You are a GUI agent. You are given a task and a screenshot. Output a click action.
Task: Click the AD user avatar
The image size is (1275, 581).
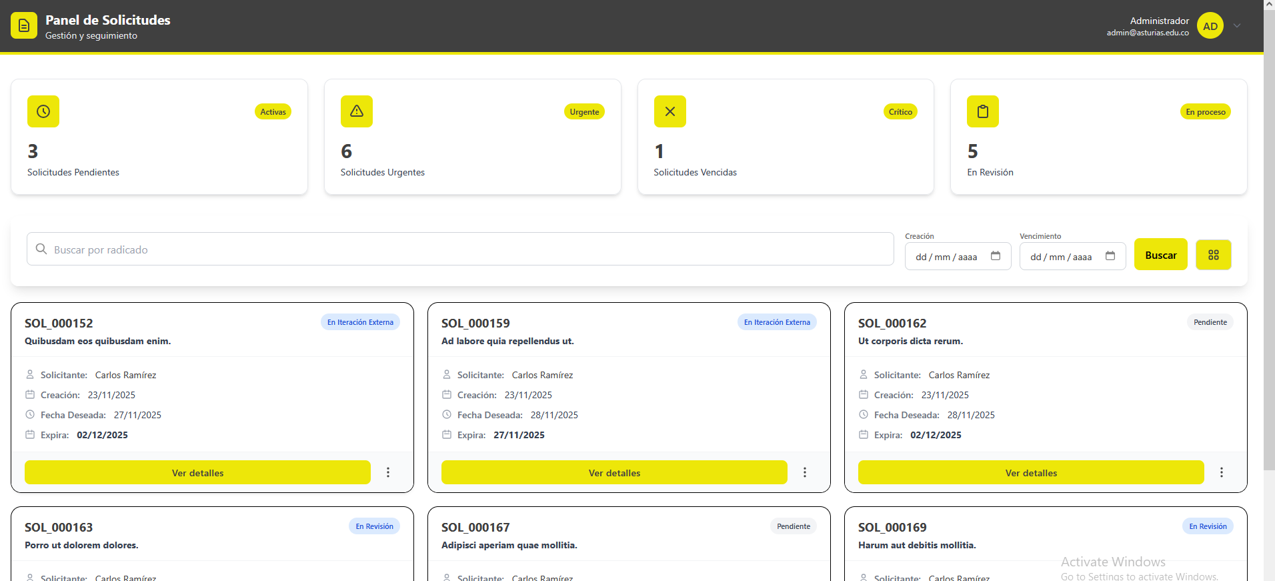point(1210,26)
